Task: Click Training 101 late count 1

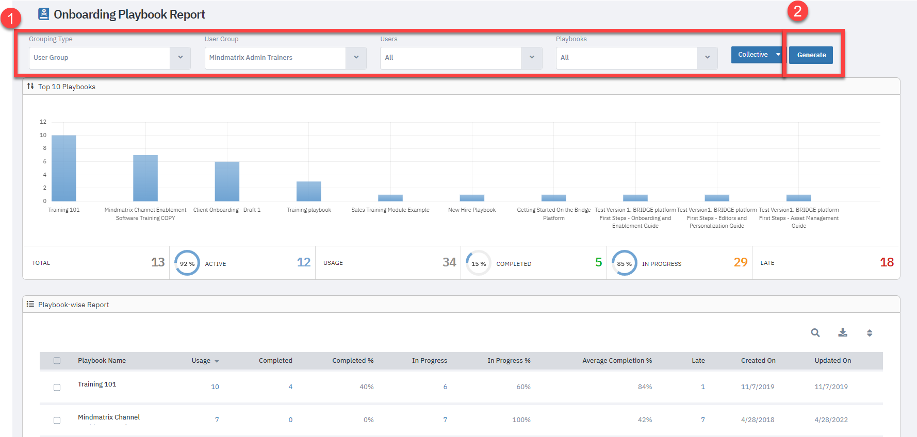Action: (703, 387)
